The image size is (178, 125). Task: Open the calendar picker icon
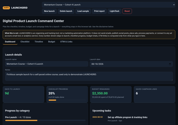[x=170, y=64]
